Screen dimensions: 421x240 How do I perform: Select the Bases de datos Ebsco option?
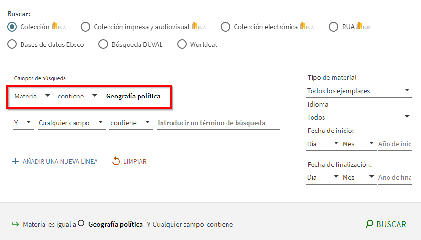point(12,44)
